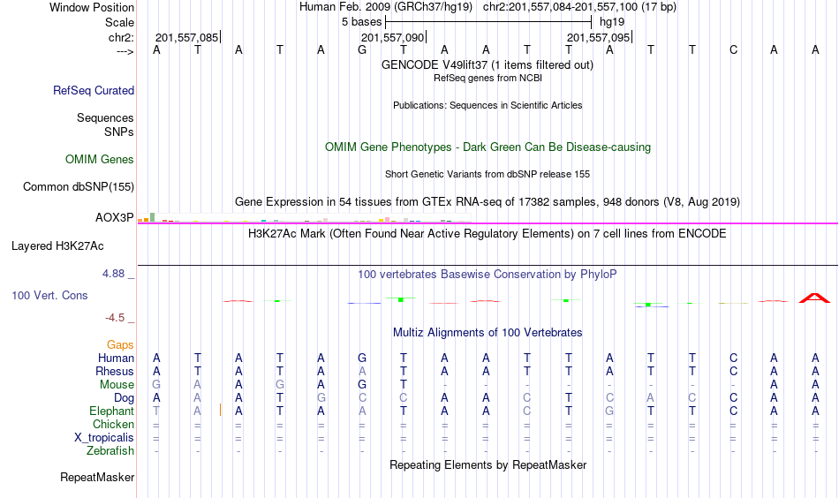Click the RepeatMasker track label

[97, 477]
